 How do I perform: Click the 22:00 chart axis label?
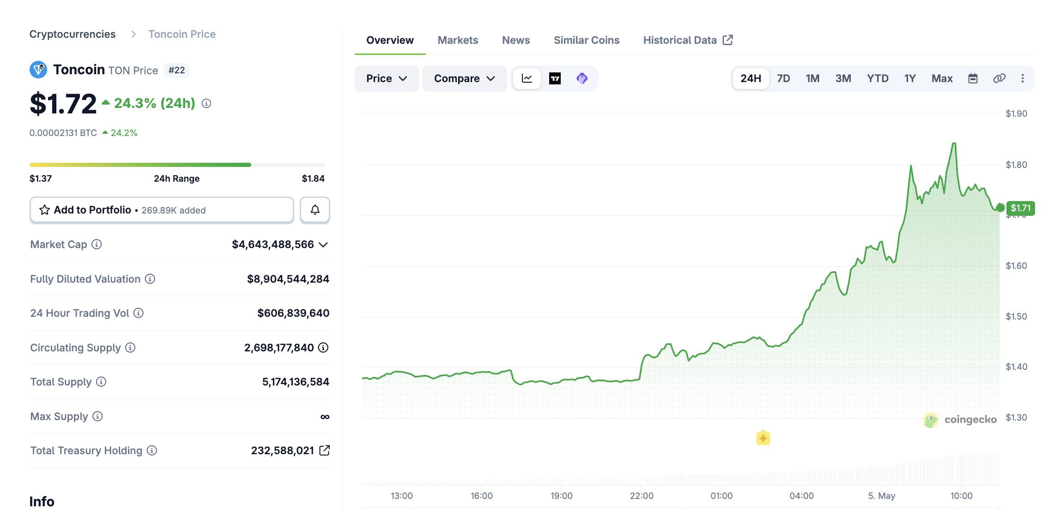(642, 496)
